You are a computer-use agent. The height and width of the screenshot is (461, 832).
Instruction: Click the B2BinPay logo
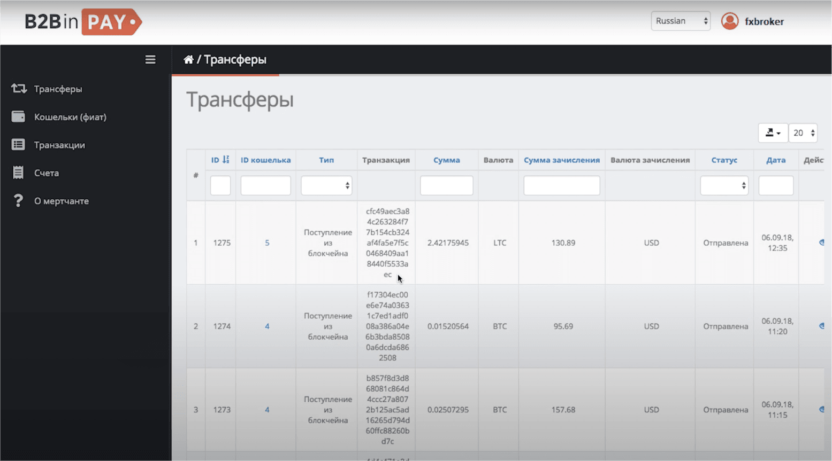click(x=83, y=22)
